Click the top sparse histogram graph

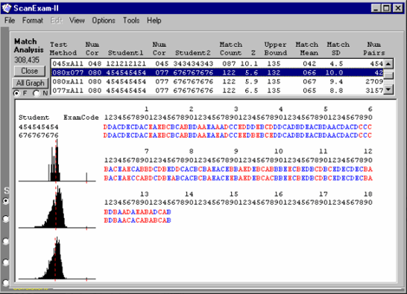[x=57, y=161]
